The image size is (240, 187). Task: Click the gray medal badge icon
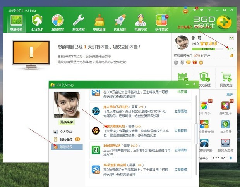click(182, 62)
